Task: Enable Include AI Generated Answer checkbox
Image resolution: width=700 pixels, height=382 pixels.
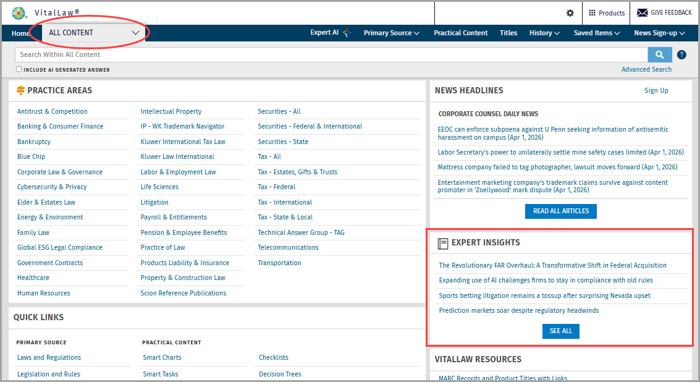Action: (19, 69)
